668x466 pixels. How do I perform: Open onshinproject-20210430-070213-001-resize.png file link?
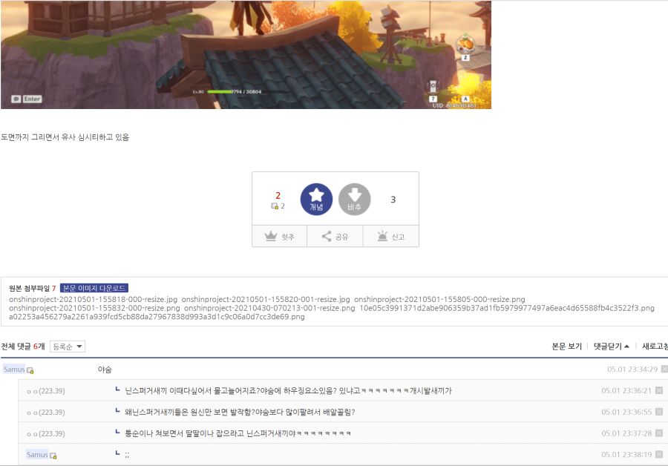269,307
